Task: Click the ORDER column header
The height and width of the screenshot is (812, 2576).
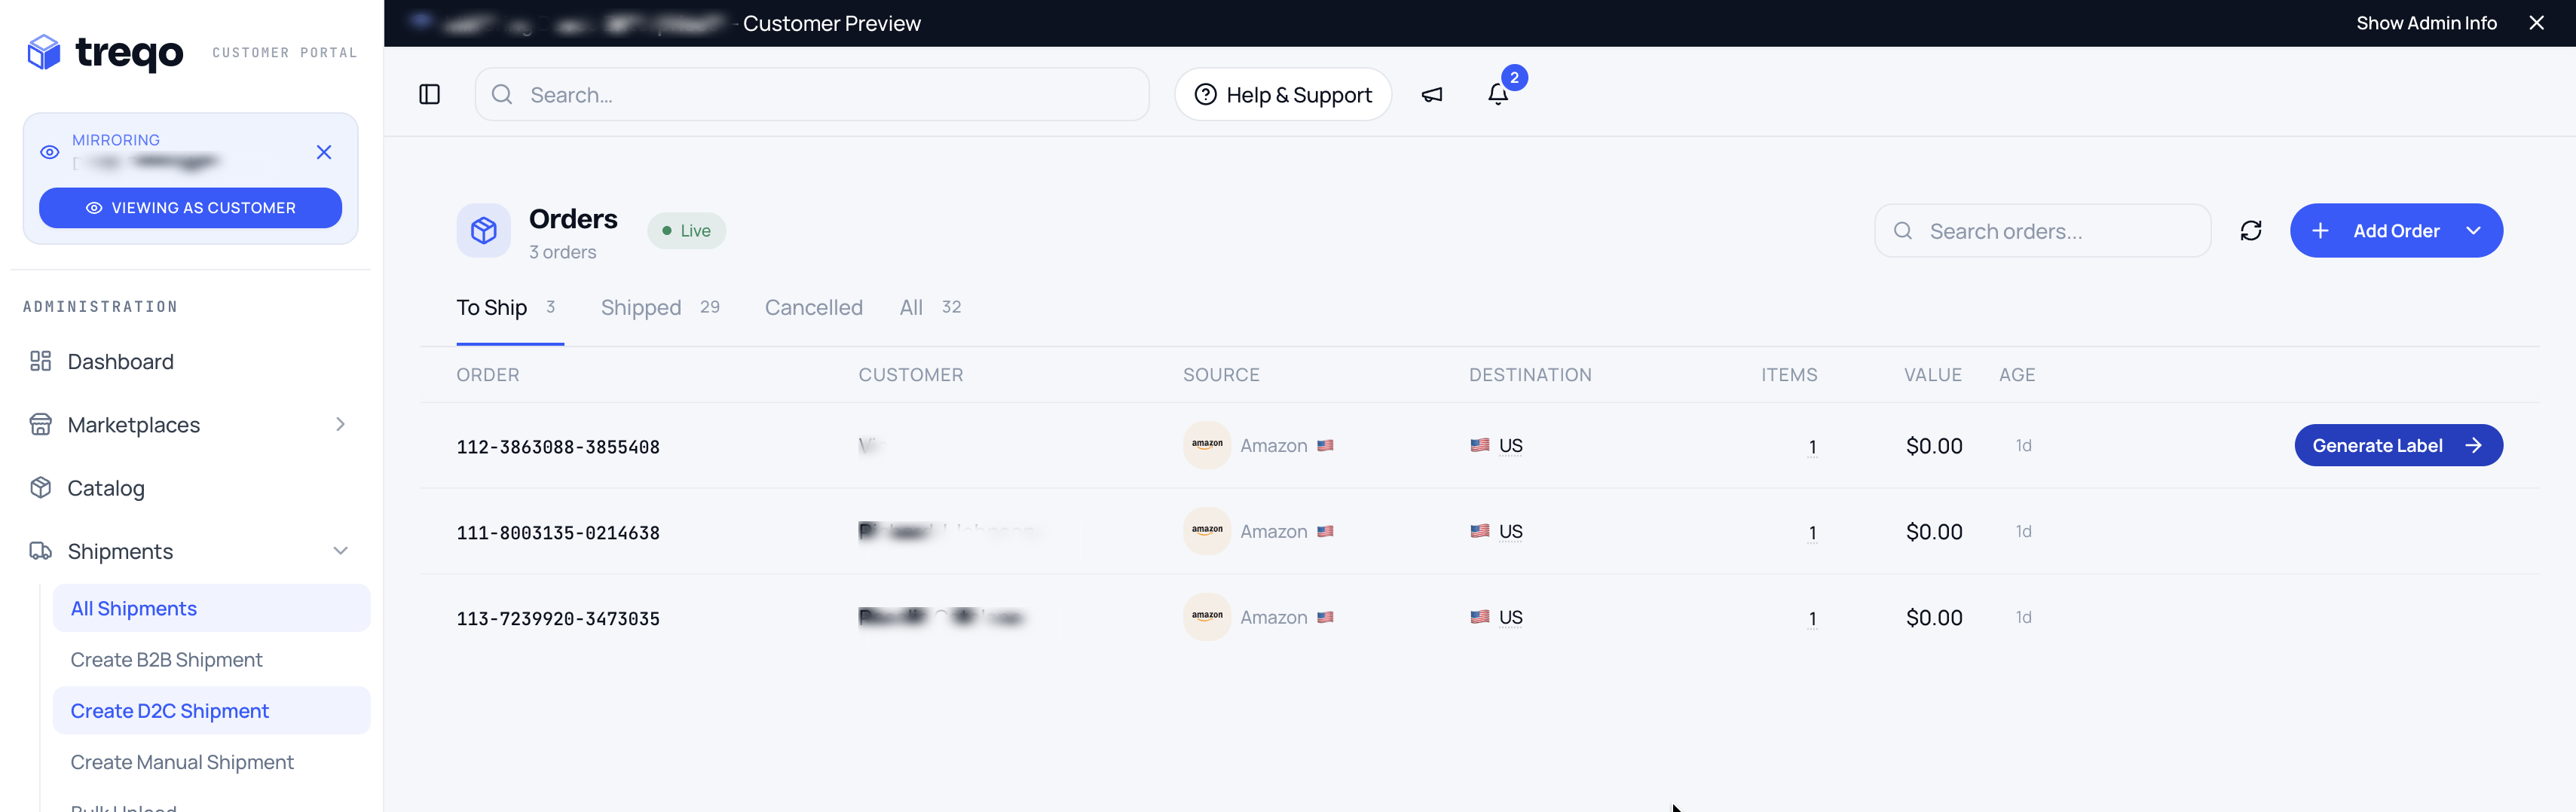Action: pyautogui.click(x=488, y=375)
